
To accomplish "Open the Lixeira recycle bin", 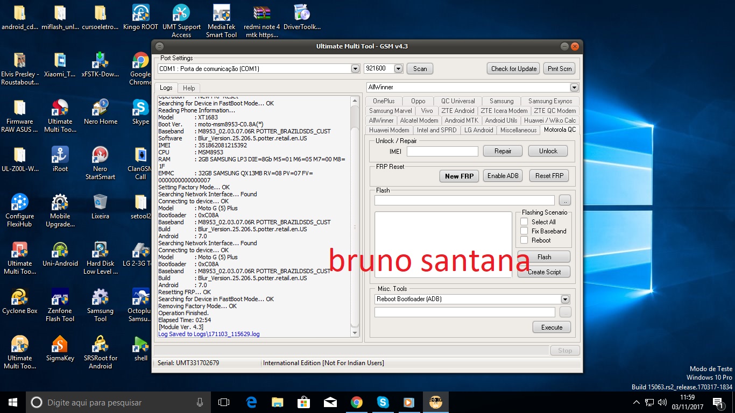I will [x=100, y=207].
